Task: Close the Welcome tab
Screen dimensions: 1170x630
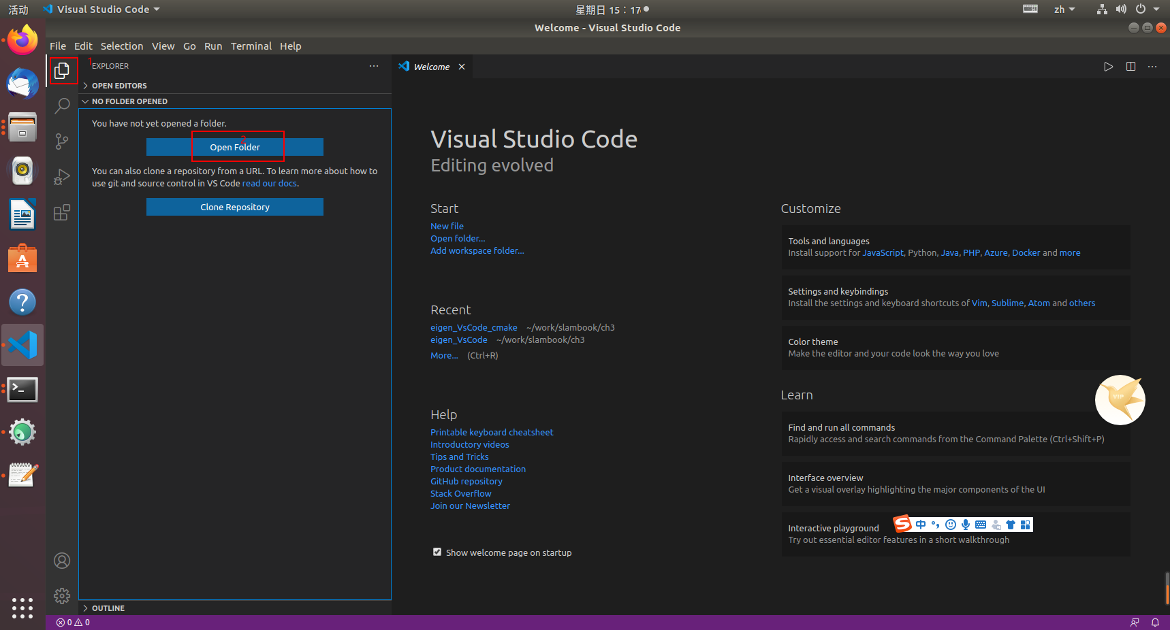Action: point(462,67)
